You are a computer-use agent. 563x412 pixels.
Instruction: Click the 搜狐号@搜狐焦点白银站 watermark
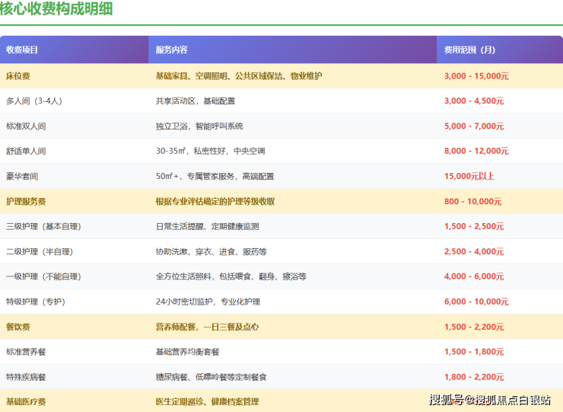pyautogui.click(x=489, y=401)
